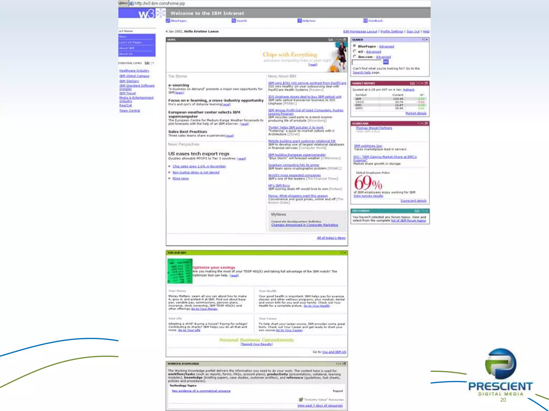Image resolution: width=549 pixels, height=411 pixels.
Task: Collapse the You and IBM portlet
Action: 345,253
